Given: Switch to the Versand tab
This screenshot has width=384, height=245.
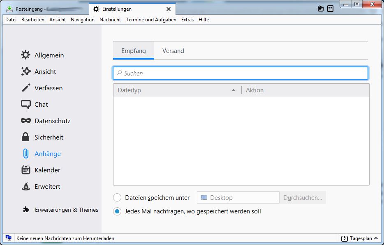Looking at the screenshot, I should 173,50.
